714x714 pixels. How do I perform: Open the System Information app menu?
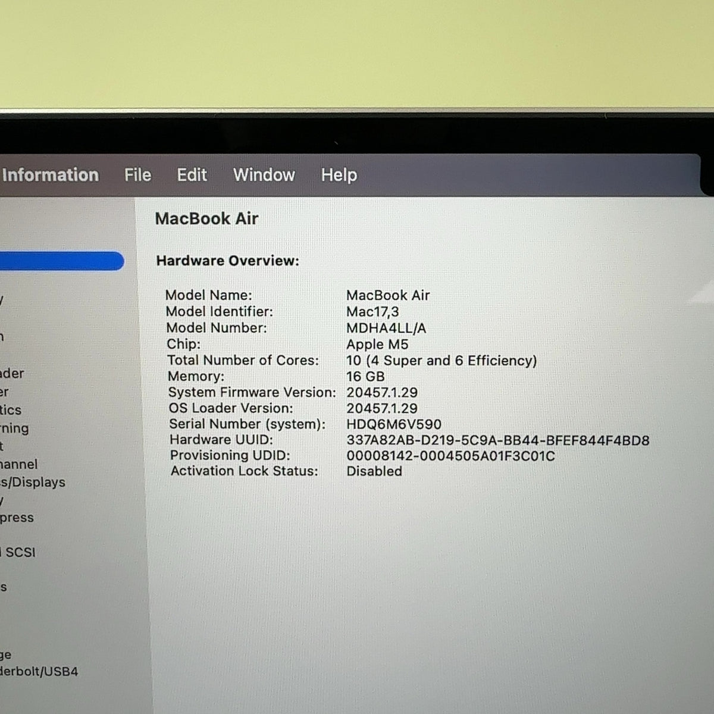pos(49,175)
